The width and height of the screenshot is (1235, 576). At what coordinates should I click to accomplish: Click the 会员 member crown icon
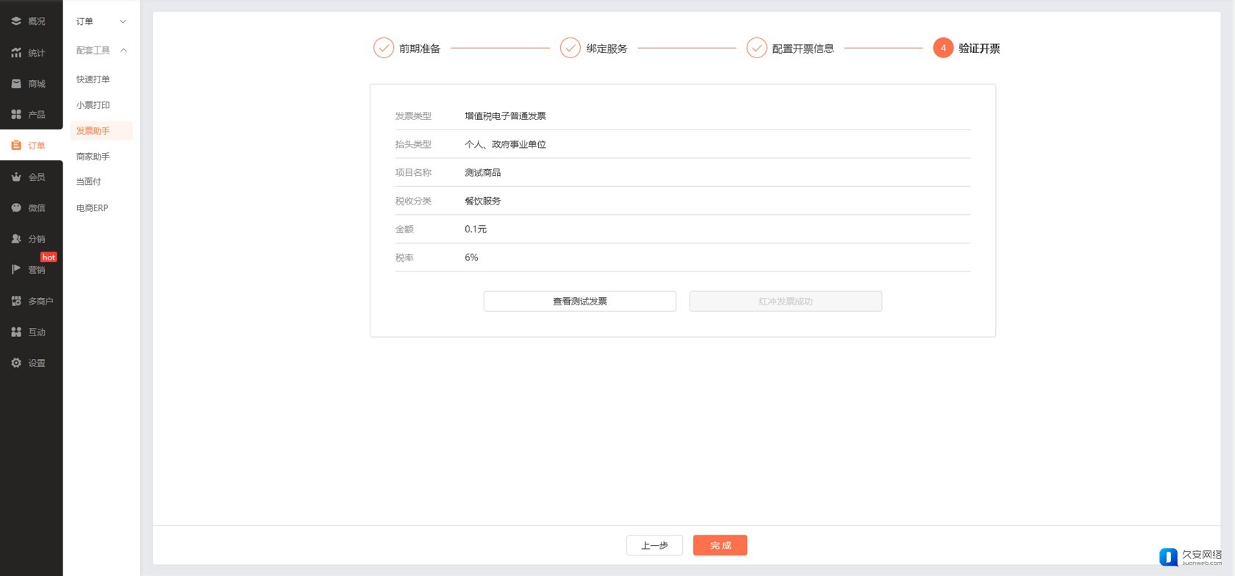(x=16, y=177)
